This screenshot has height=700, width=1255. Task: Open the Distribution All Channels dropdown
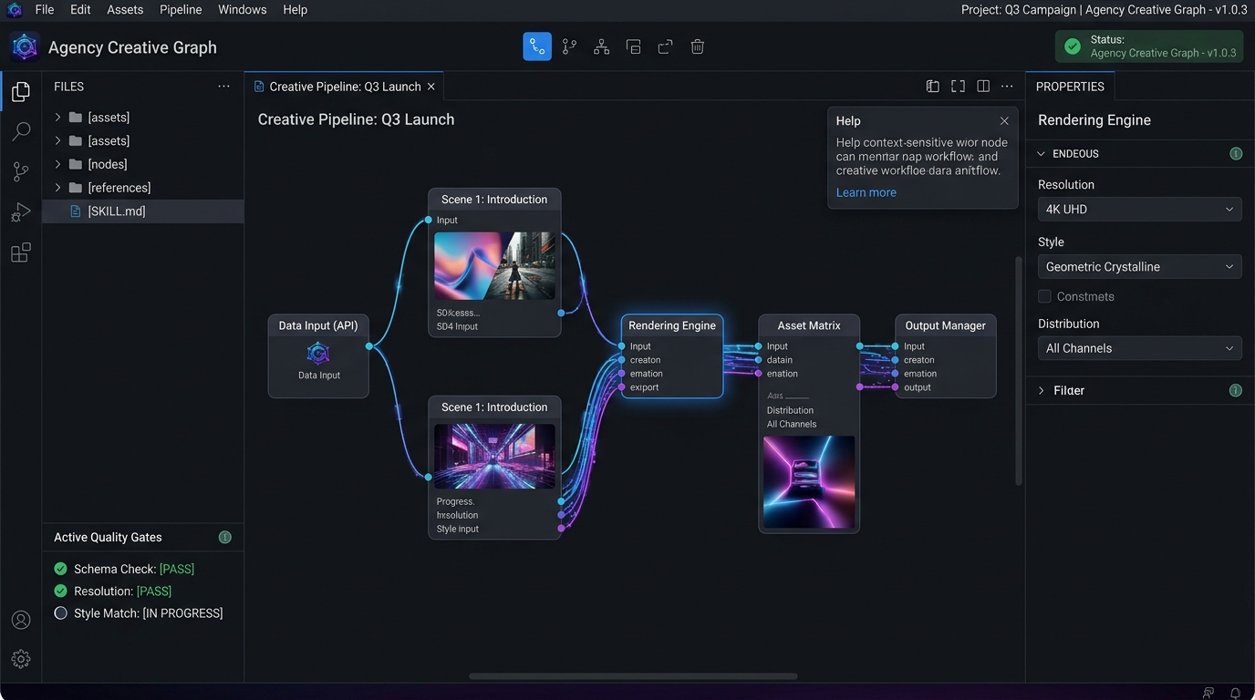(x=1139, y=348)
